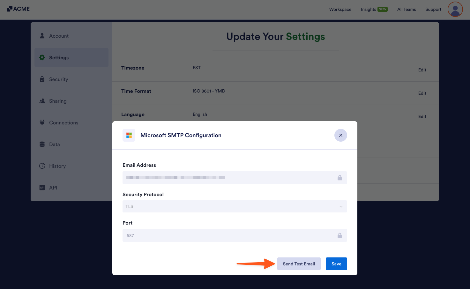Image resolution: width=470 pixels, height=289 pixels.
Task: Select the Settings gear icon
Action: click(42, 57)
